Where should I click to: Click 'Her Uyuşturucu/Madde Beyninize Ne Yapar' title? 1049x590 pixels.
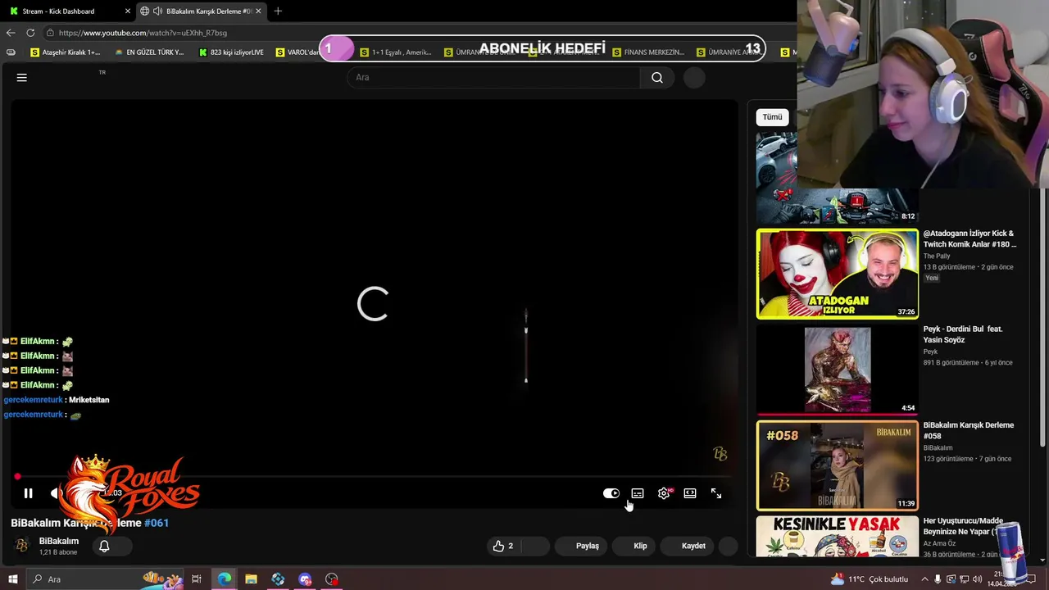point(964,525)
